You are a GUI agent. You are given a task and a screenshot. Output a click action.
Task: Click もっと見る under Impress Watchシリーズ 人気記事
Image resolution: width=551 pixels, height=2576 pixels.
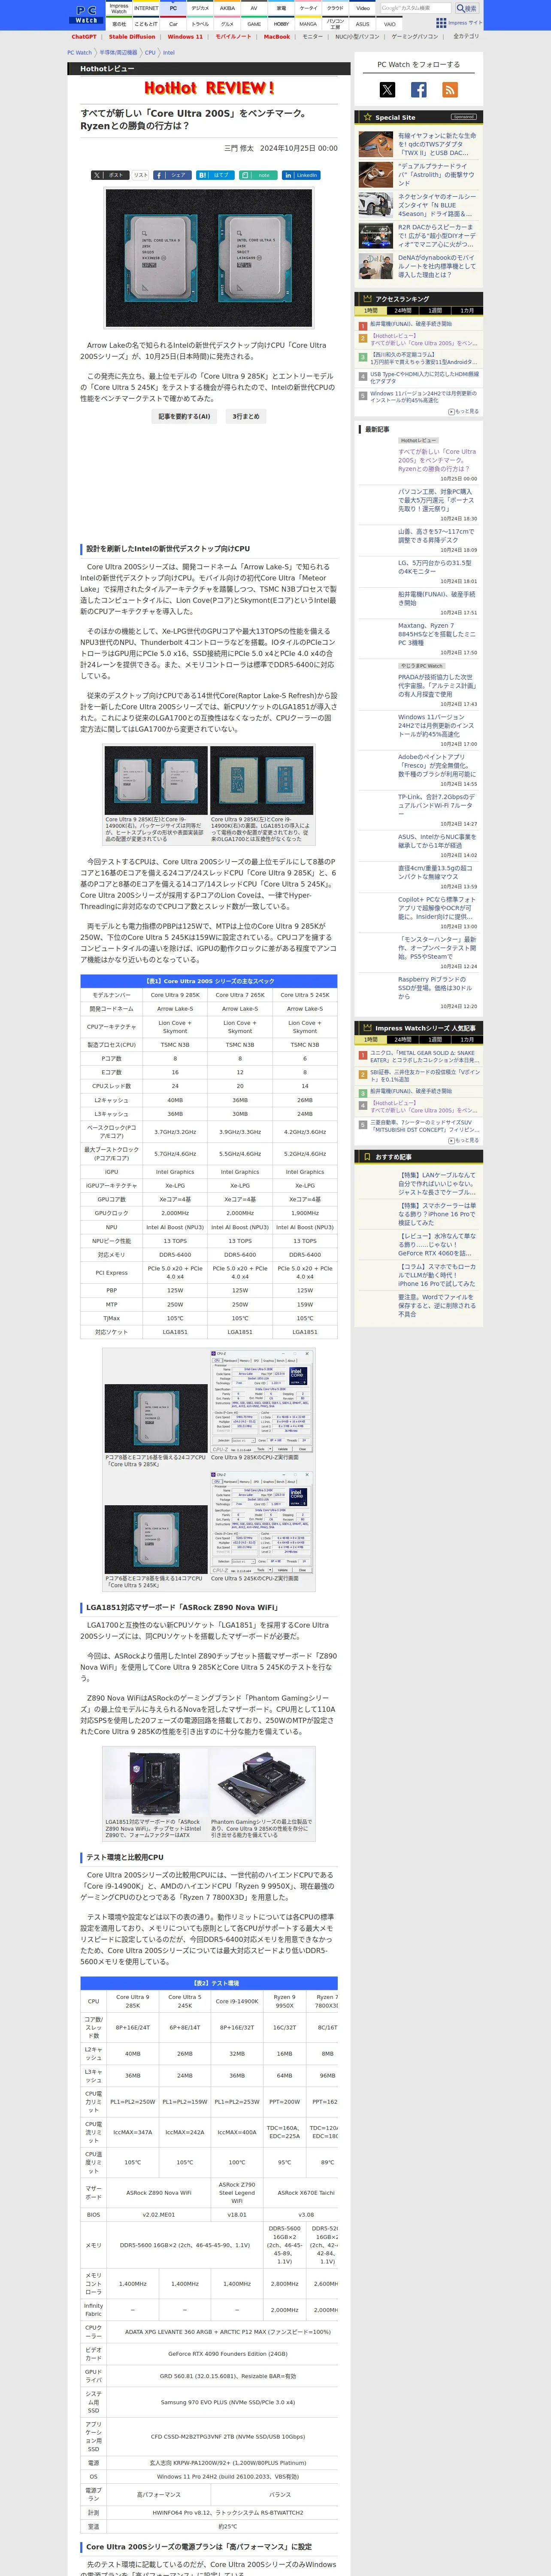click(x=463, y=1140)
